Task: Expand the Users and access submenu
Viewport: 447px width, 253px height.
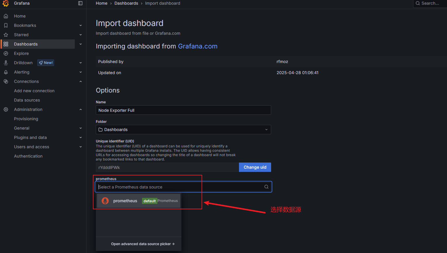Action: 81,147
